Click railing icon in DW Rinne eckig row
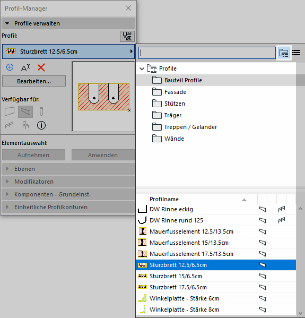The height and width of the screenshot is (318, 305). tap(281, 209)
